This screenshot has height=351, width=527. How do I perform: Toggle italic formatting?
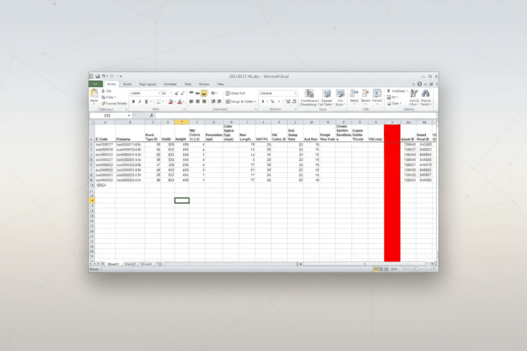(140, 101)
